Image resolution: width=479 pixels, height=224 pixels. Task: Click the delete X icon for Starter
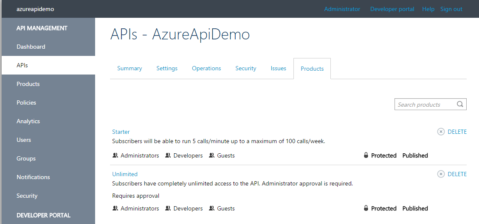pos(441,132)
